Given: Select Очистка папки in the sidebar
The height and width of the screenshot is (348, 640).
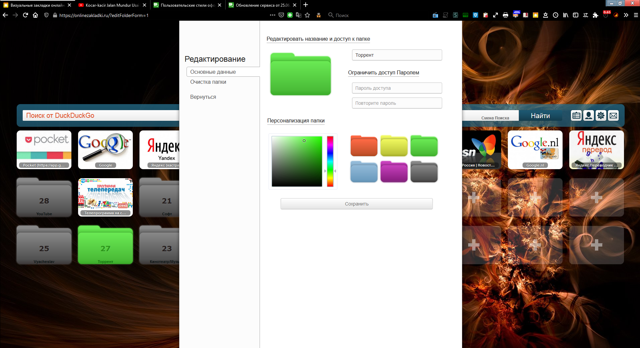Looking at the screenshot, I should click(208, 82).
